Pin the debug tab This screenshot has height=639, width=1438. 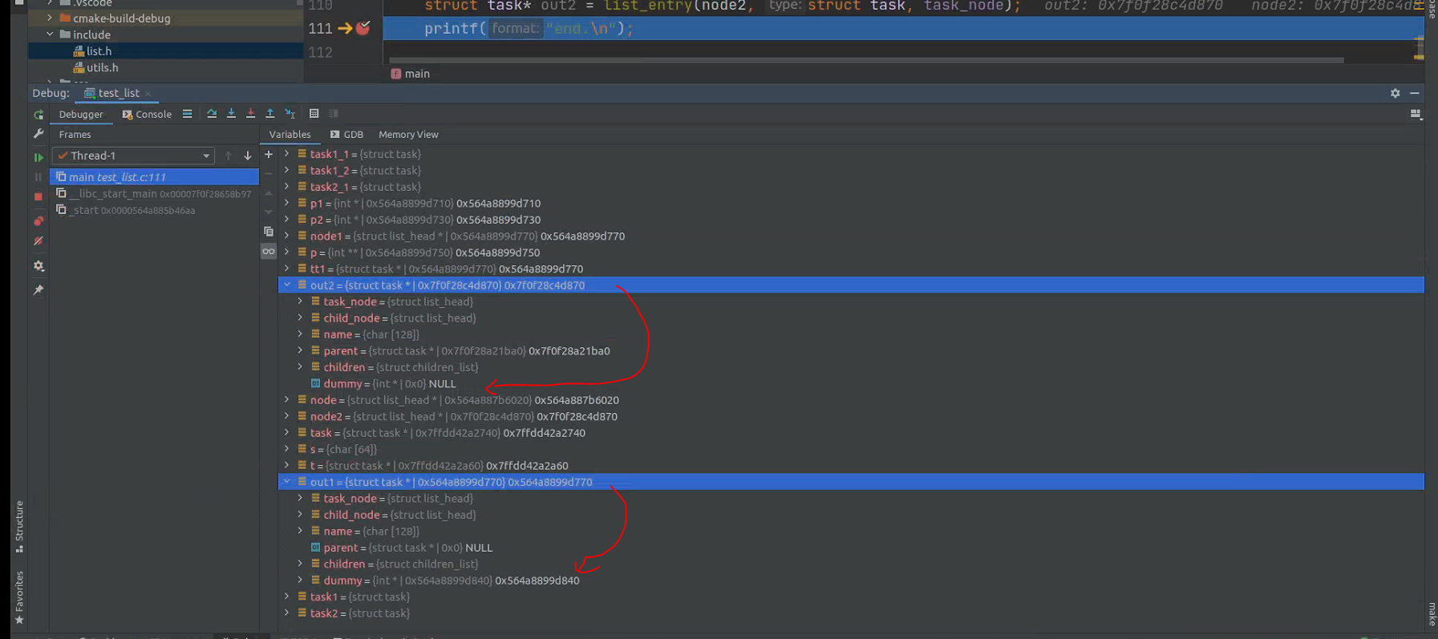point(38,289)
